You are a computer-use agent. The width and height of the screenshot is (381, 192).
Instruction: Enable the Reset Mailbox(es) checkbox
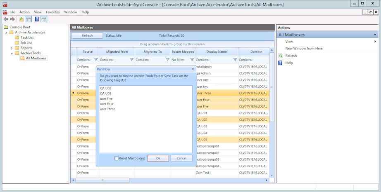(x=117, y=158)
